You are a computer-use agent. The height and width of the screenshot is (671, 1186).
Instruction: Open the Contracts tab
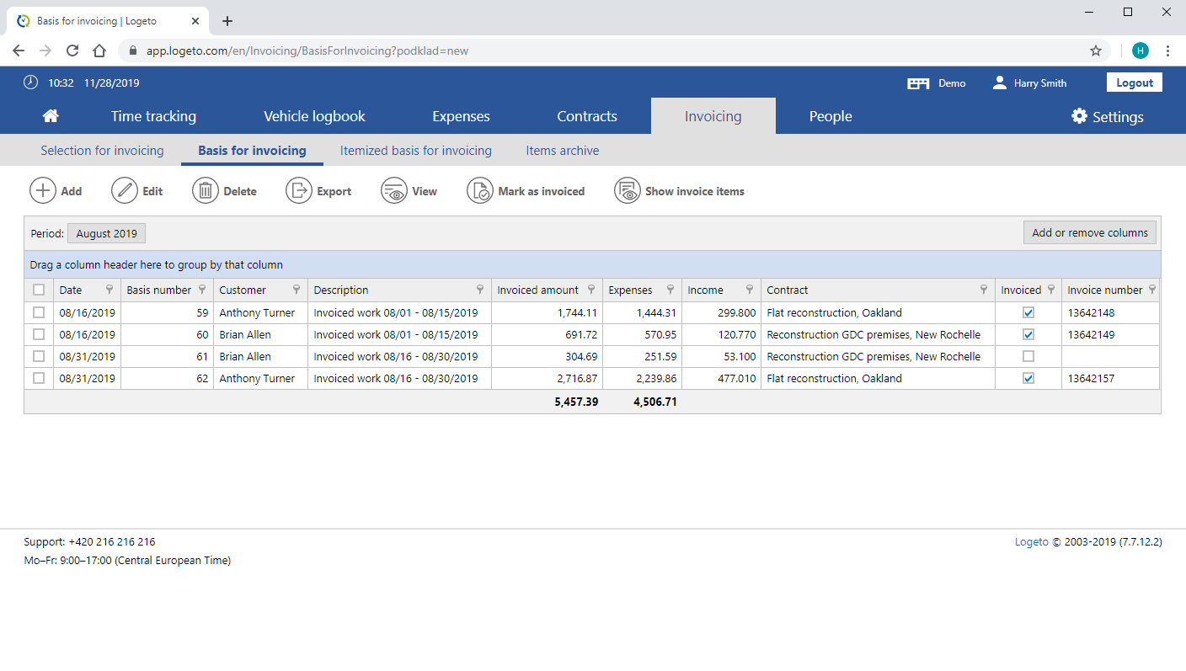pyautogui.click(x=587, y=116)
